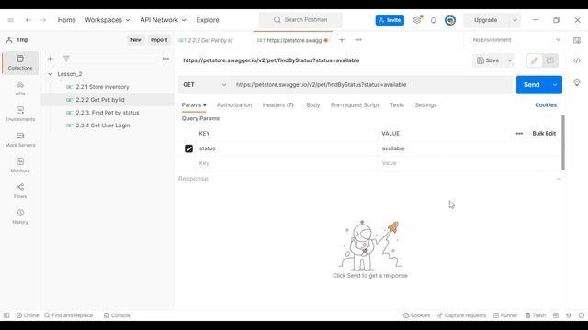Open the 2.2.3. Find Pet by status request
The height and width of the screenshot is (330, 588).
point(107,113)
